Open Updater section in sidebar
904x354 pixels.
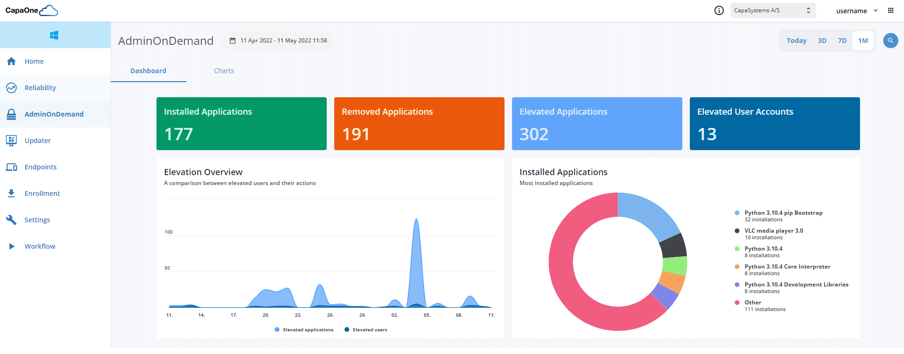(55, 141)
